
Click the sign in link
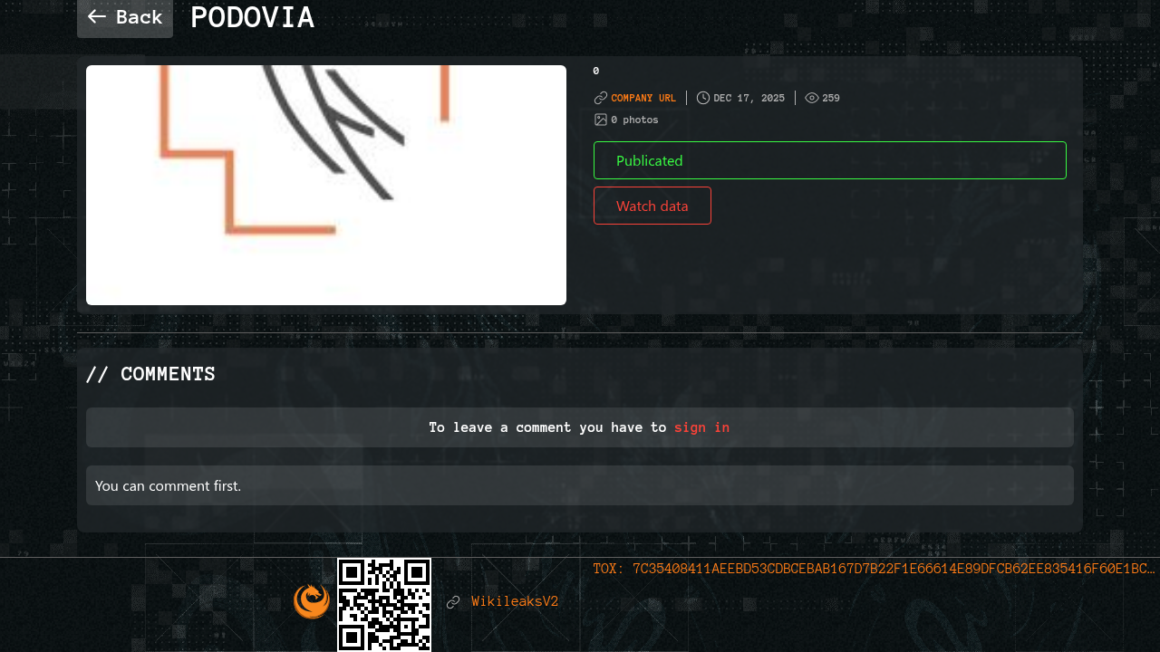[701, 427]
